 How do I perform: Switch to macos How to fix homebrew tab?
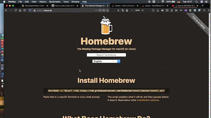click(x=125, y=6)
